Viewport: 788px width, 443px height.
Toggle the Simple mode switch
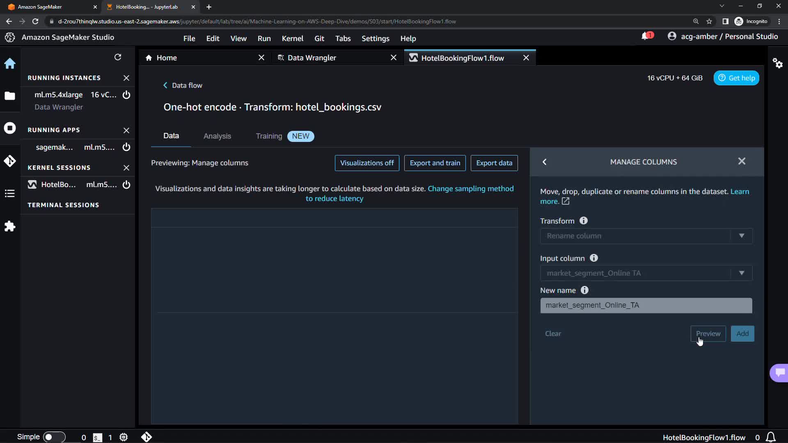(x=54, y=437)
